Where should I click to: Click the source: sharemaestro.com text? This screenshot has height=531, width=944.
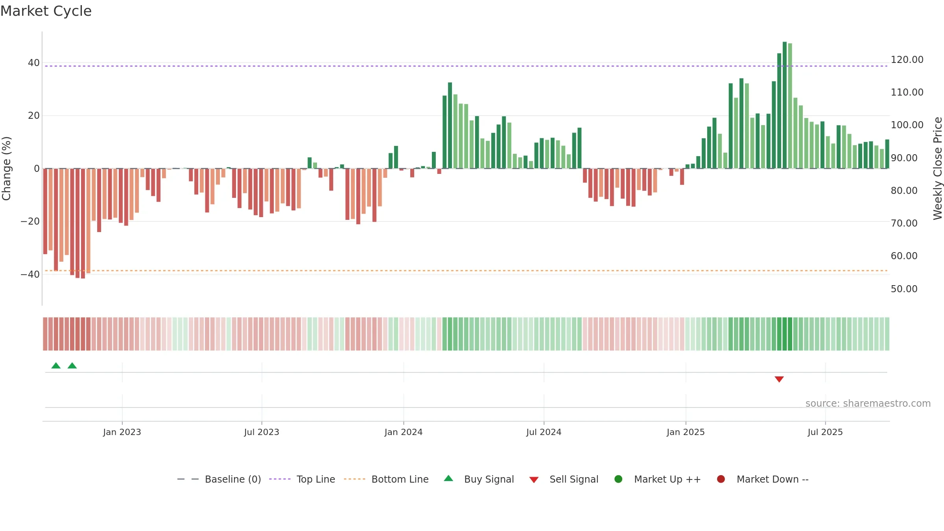pos(868,404)
